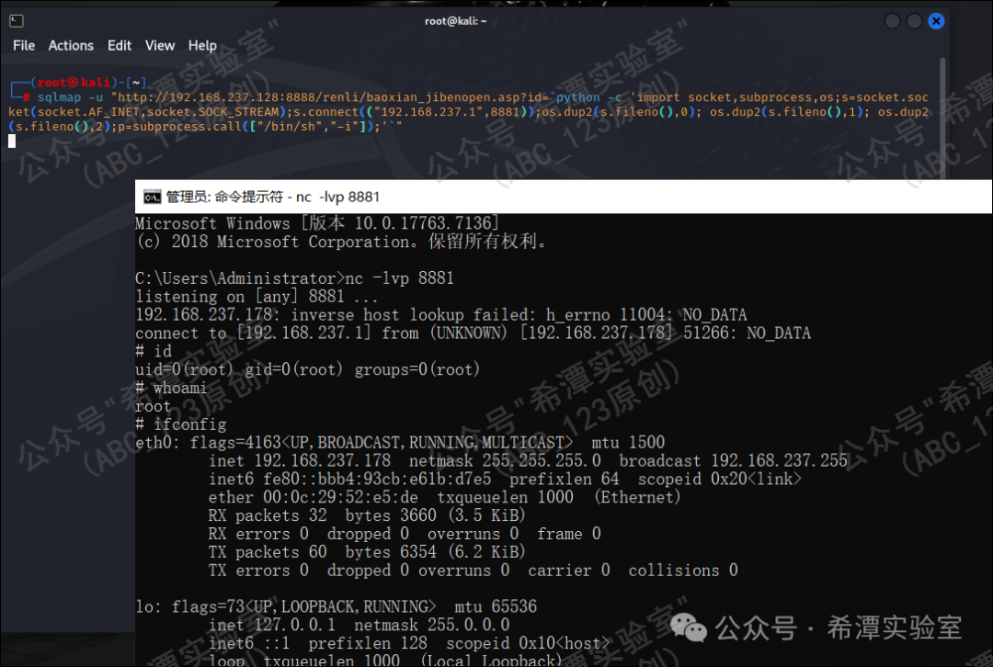Click the 'ether 00:0c:29:52:e5:de' line

point(445,497)
